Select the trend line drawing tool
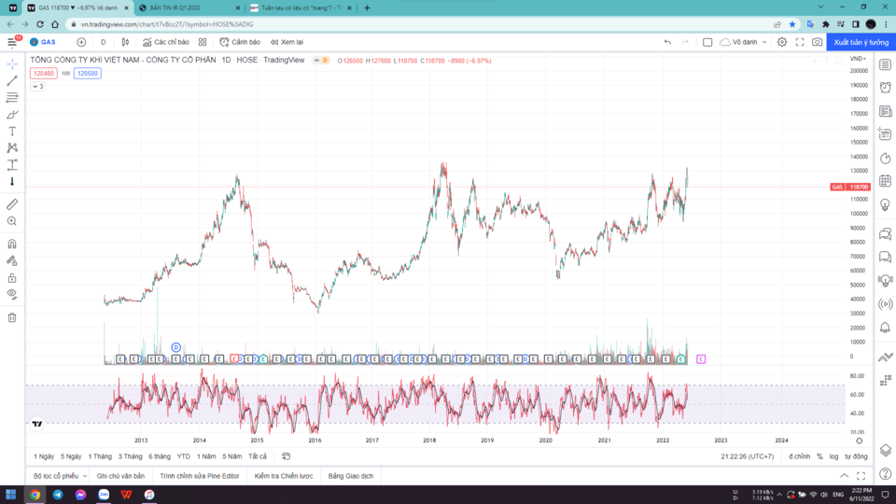Viewport: 896px width, 504px height. 12,81
